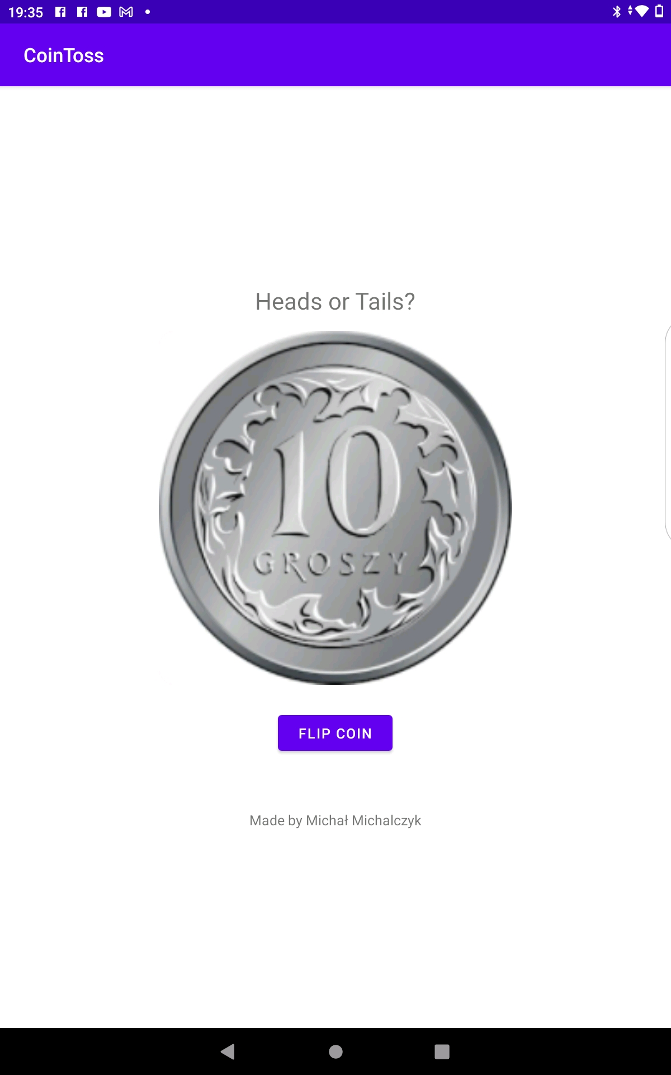Tap the CoinToss app title

pyautogui.click(x=64, y=55)
